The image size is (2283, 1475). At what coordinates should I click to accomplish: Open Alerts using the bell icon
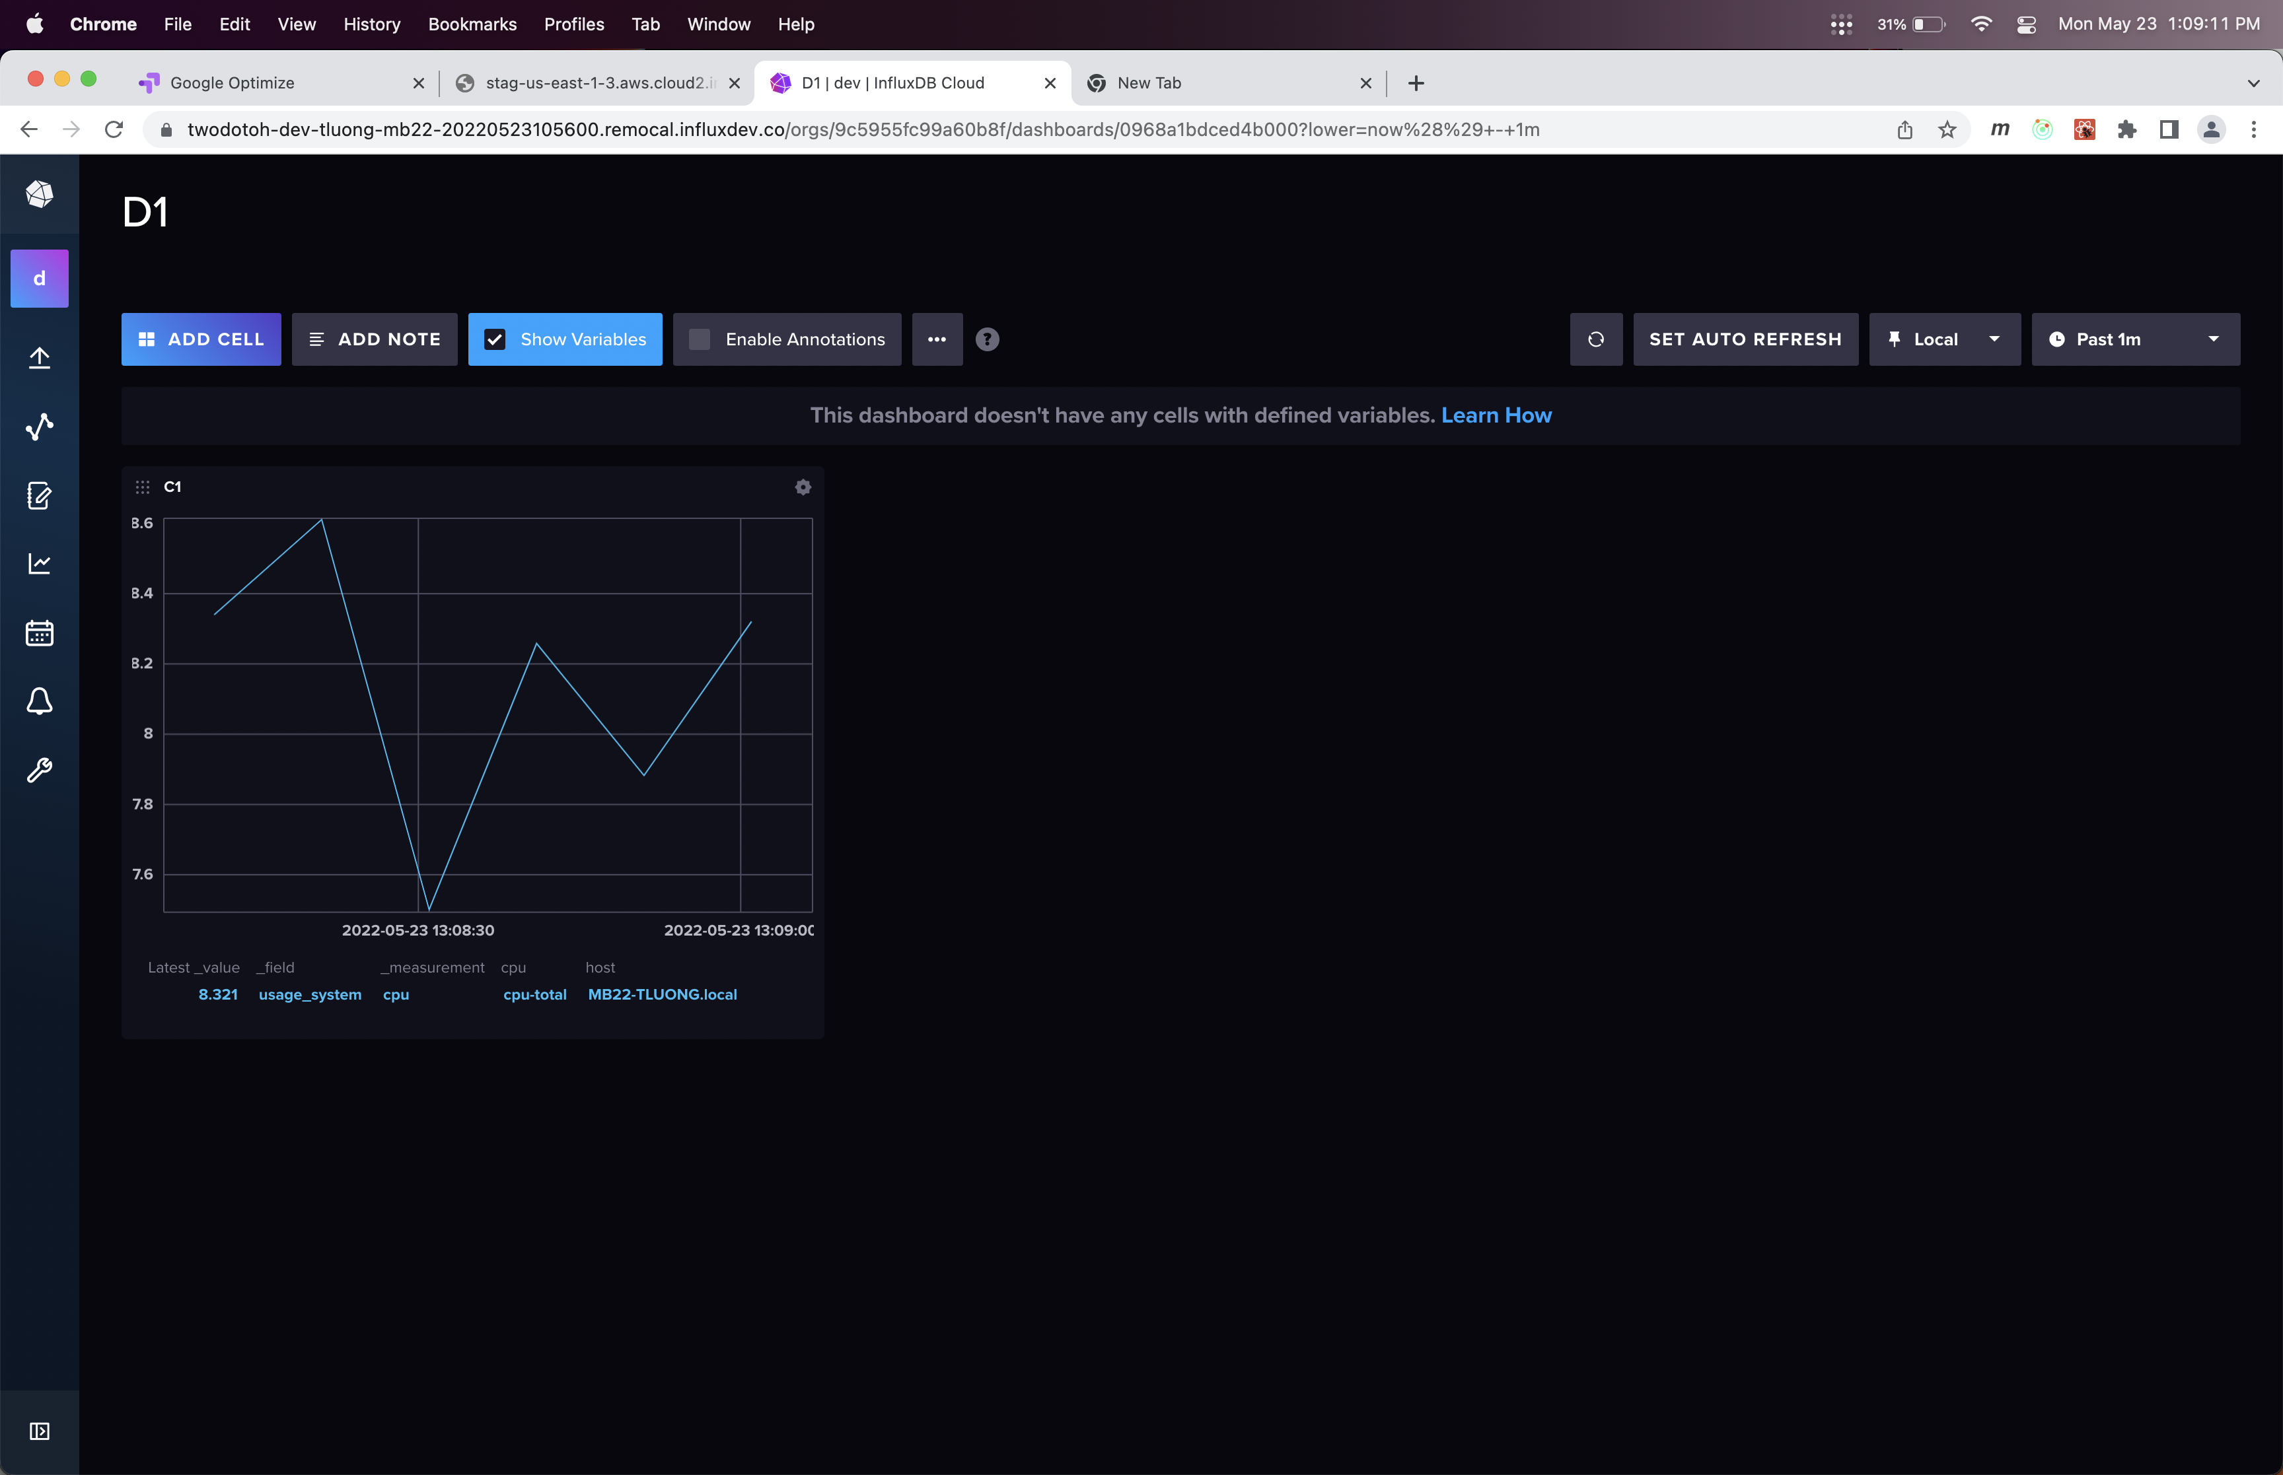(x=39, y=701)
